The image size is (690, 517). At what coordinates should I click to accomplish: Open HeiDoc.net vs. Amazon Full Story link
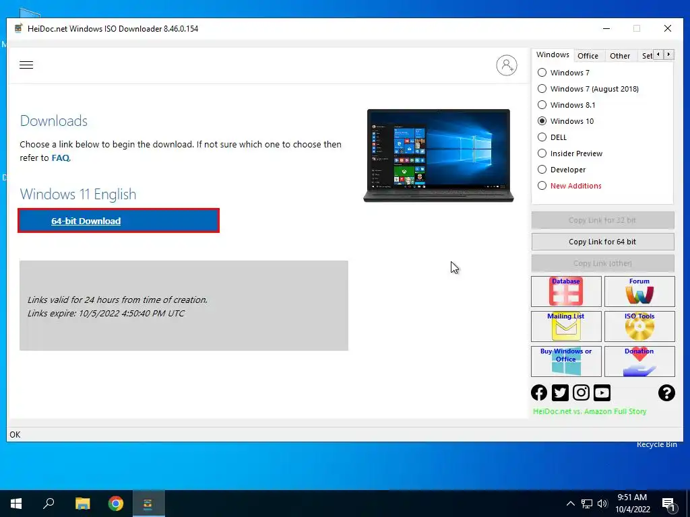coord(590,411)
